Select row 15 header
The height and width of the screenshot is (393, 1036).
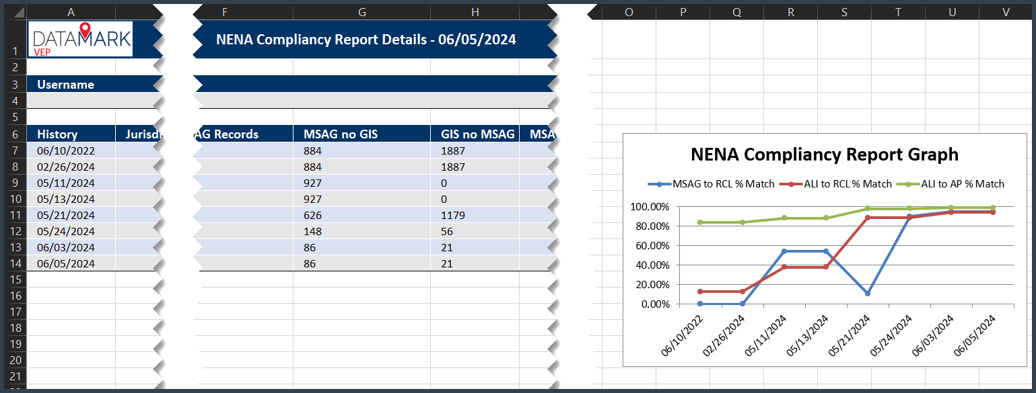pyautogui.click(x=14, y=279)
